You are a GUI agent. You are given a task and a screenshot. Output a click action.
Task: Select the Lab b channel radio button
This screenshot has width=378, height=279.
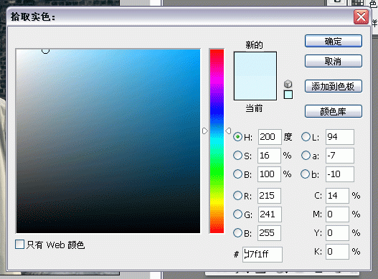[x=305, y=174]
